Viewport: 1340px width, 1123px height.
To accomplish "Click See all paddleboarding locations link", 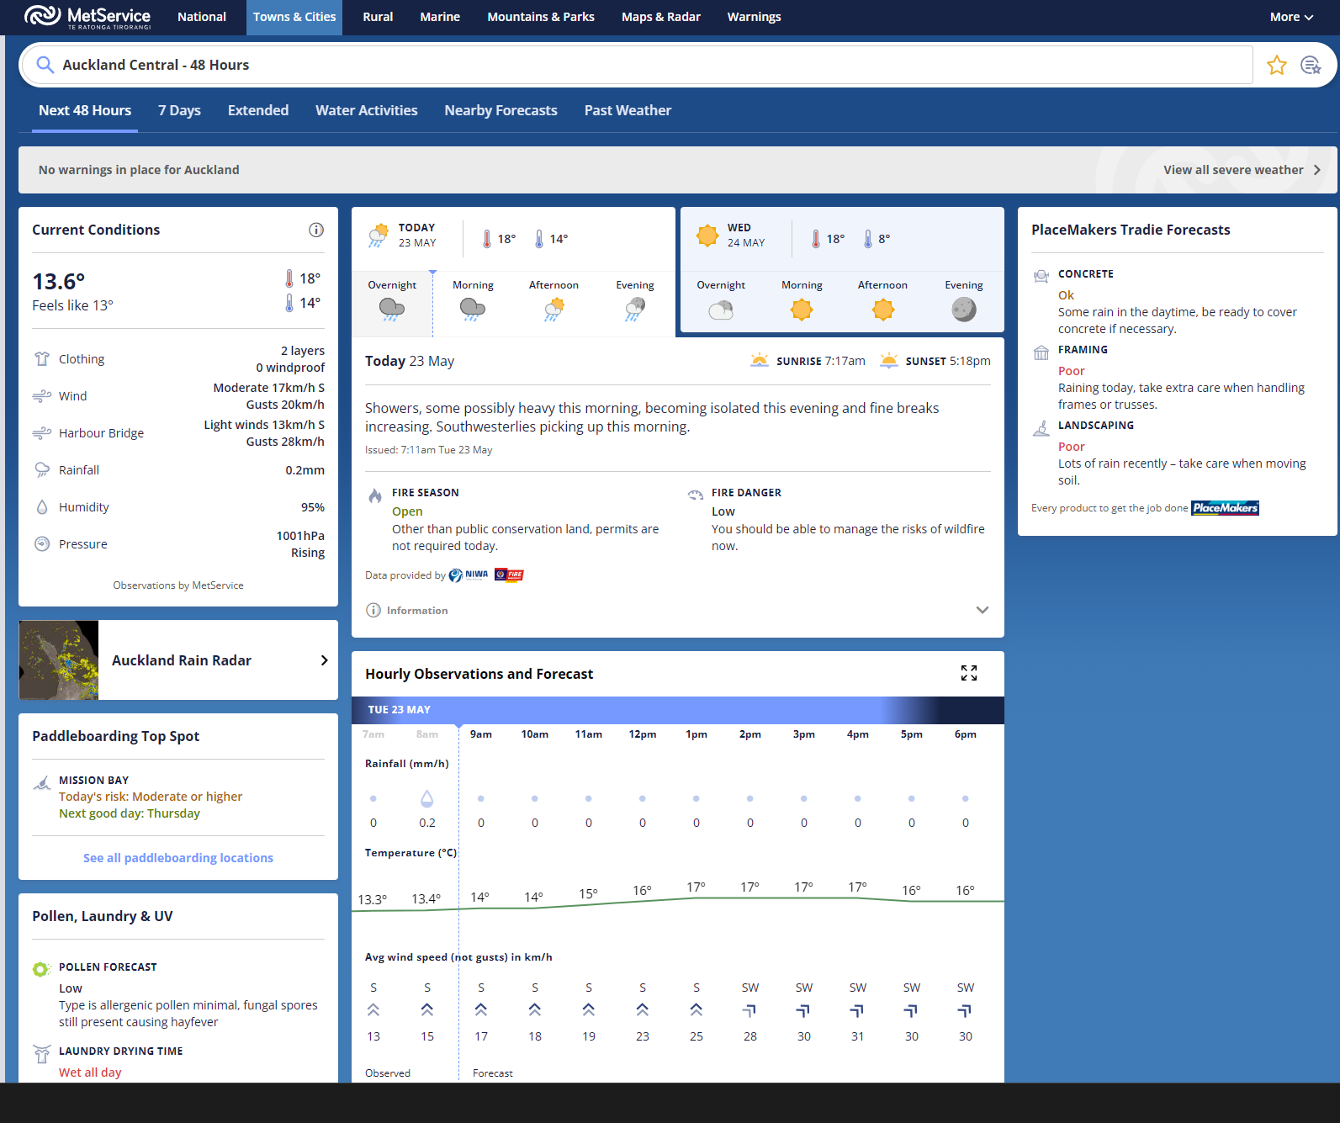I will coord(177,858).
